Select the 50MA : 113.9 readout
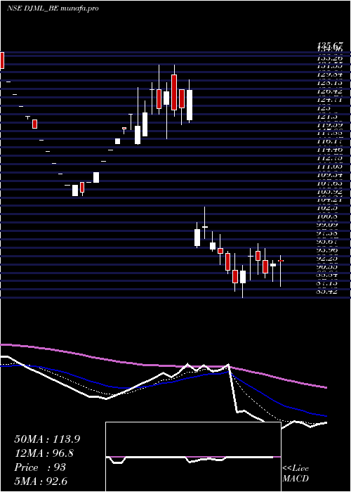 47,439
